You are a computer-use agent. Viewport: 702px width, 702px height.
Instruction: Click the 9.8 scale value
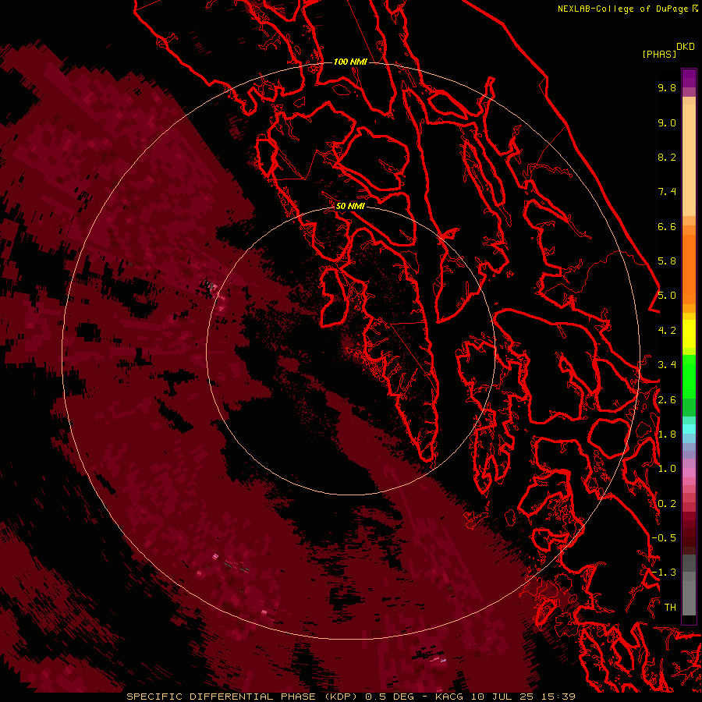pos(667,87)
